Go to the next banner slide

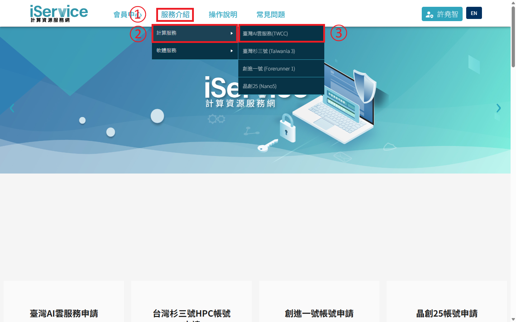(x=498, y=108)
